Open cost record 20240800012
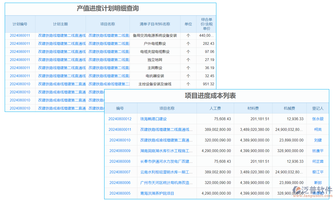This screenshot has height=201, width=336. [120, 119]
